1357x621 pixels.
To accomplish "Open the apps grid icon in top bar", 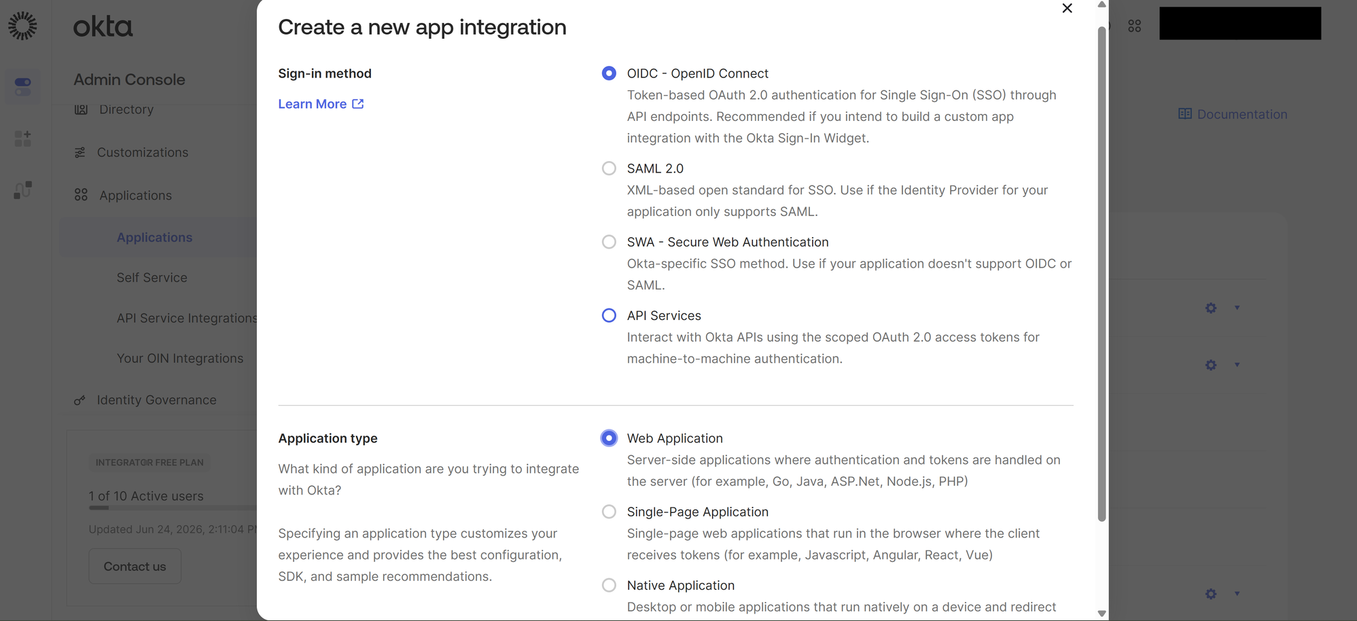I will tap(1134, 26).
